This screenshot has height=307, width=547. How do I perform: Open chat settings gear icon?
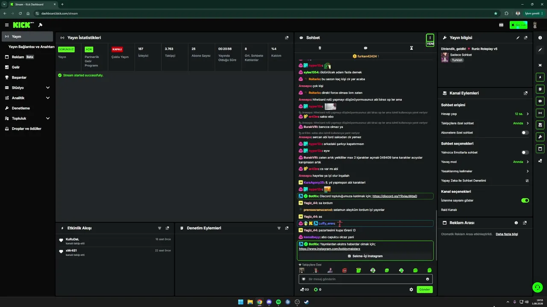tap(412, 290)
